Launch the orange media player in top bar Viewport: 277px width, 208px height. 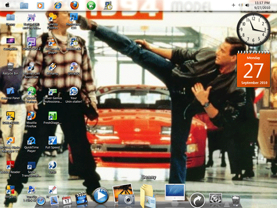coord(40,6)
